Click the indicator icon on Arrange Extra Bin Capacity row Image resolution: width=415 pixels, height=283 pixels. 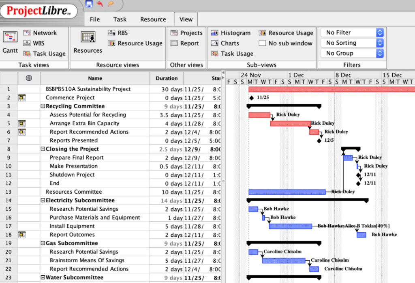(22, 123)
